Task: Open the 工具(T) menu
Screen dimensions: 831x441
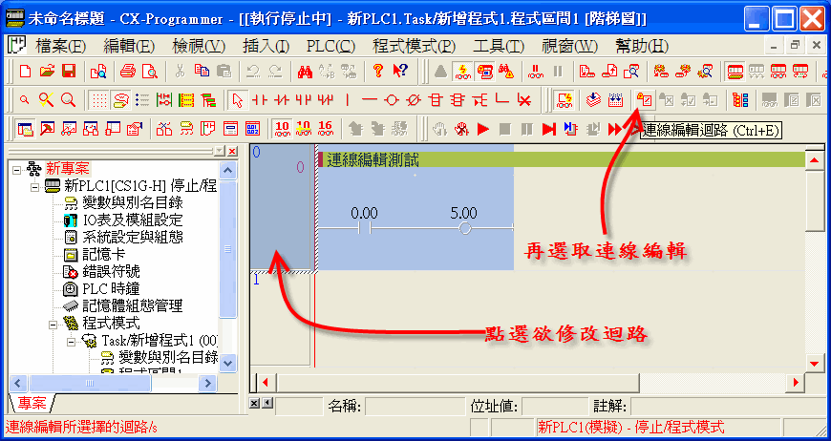Action: tap(499, 46)
